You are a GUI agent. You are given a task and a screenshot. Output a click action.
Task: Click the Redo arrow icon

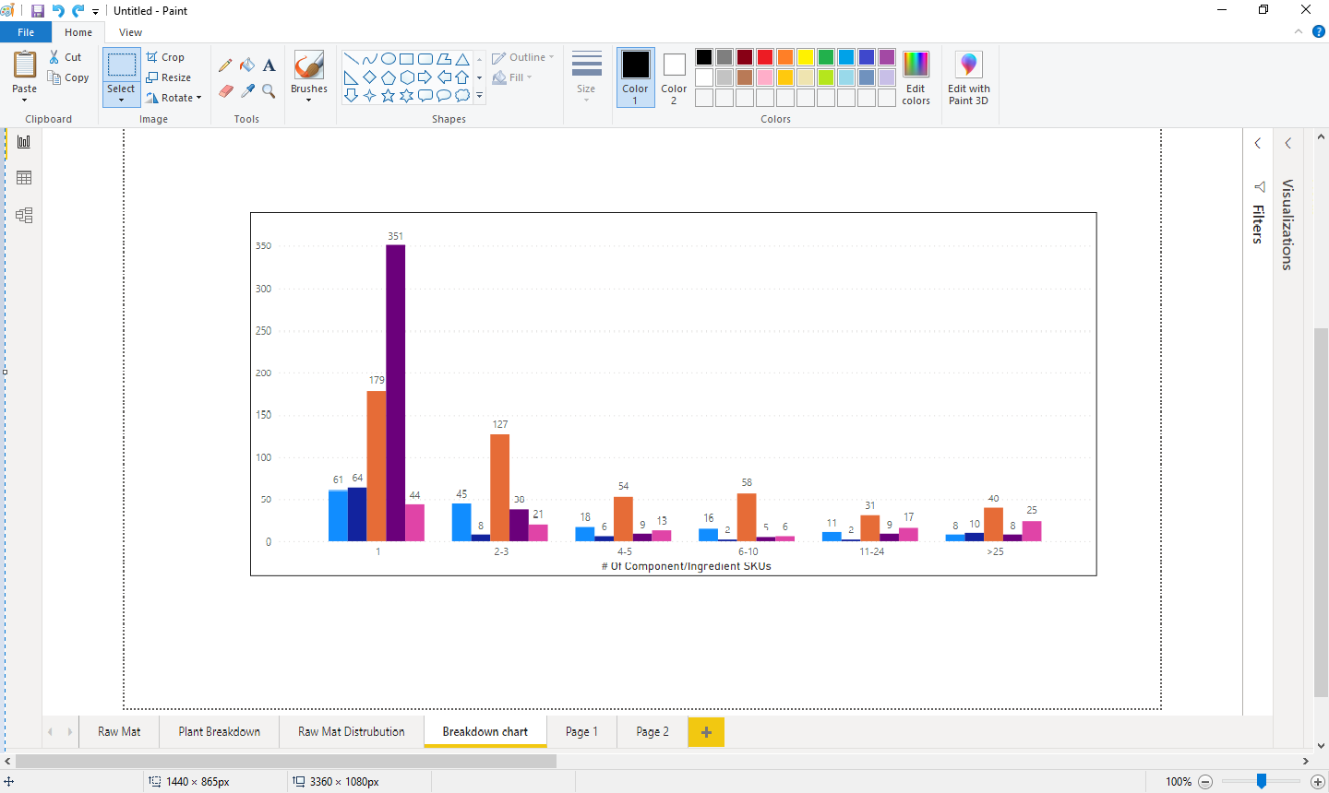pos(78,11)
